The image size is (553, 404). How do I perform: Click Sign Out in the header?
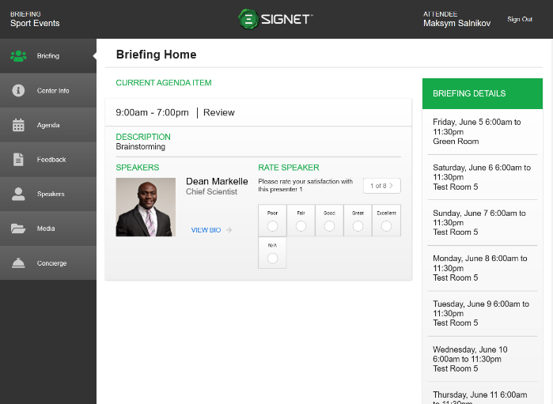click(x=520, y=19)
